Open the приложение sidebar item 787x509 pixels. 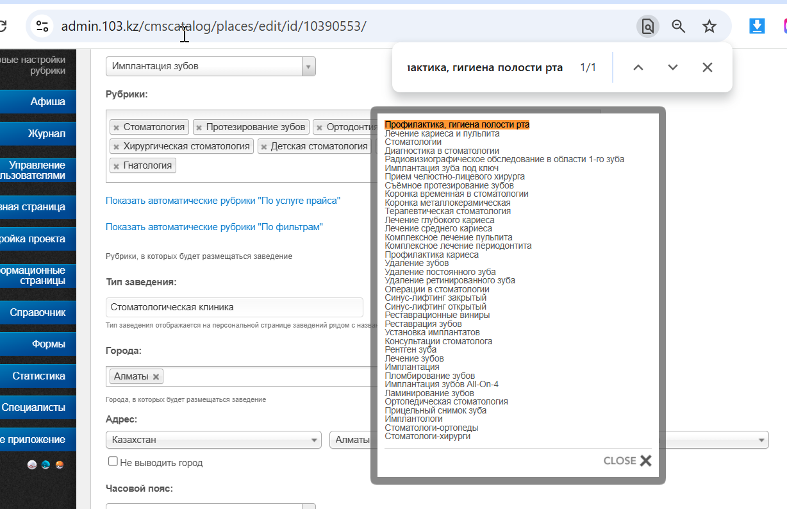click(x=38, y=440)
